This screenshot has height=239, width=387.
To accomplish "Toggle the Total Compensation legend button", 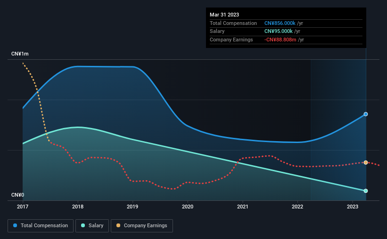I will tap(41, 226).
